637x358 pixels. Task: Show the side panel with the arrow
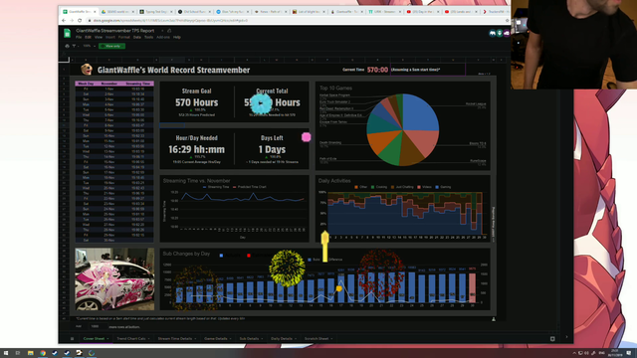click(x=566, y=337)
